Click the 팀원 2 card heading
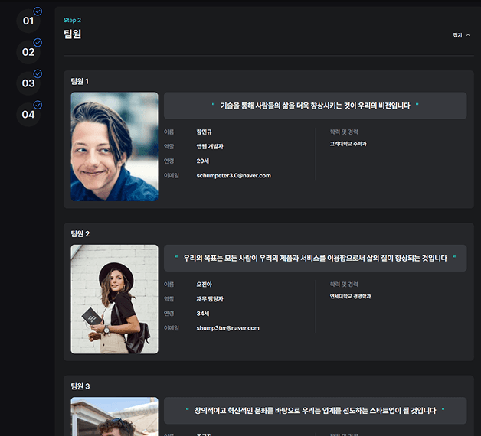This screenshot has height=436, width=481. pos(80,234)
